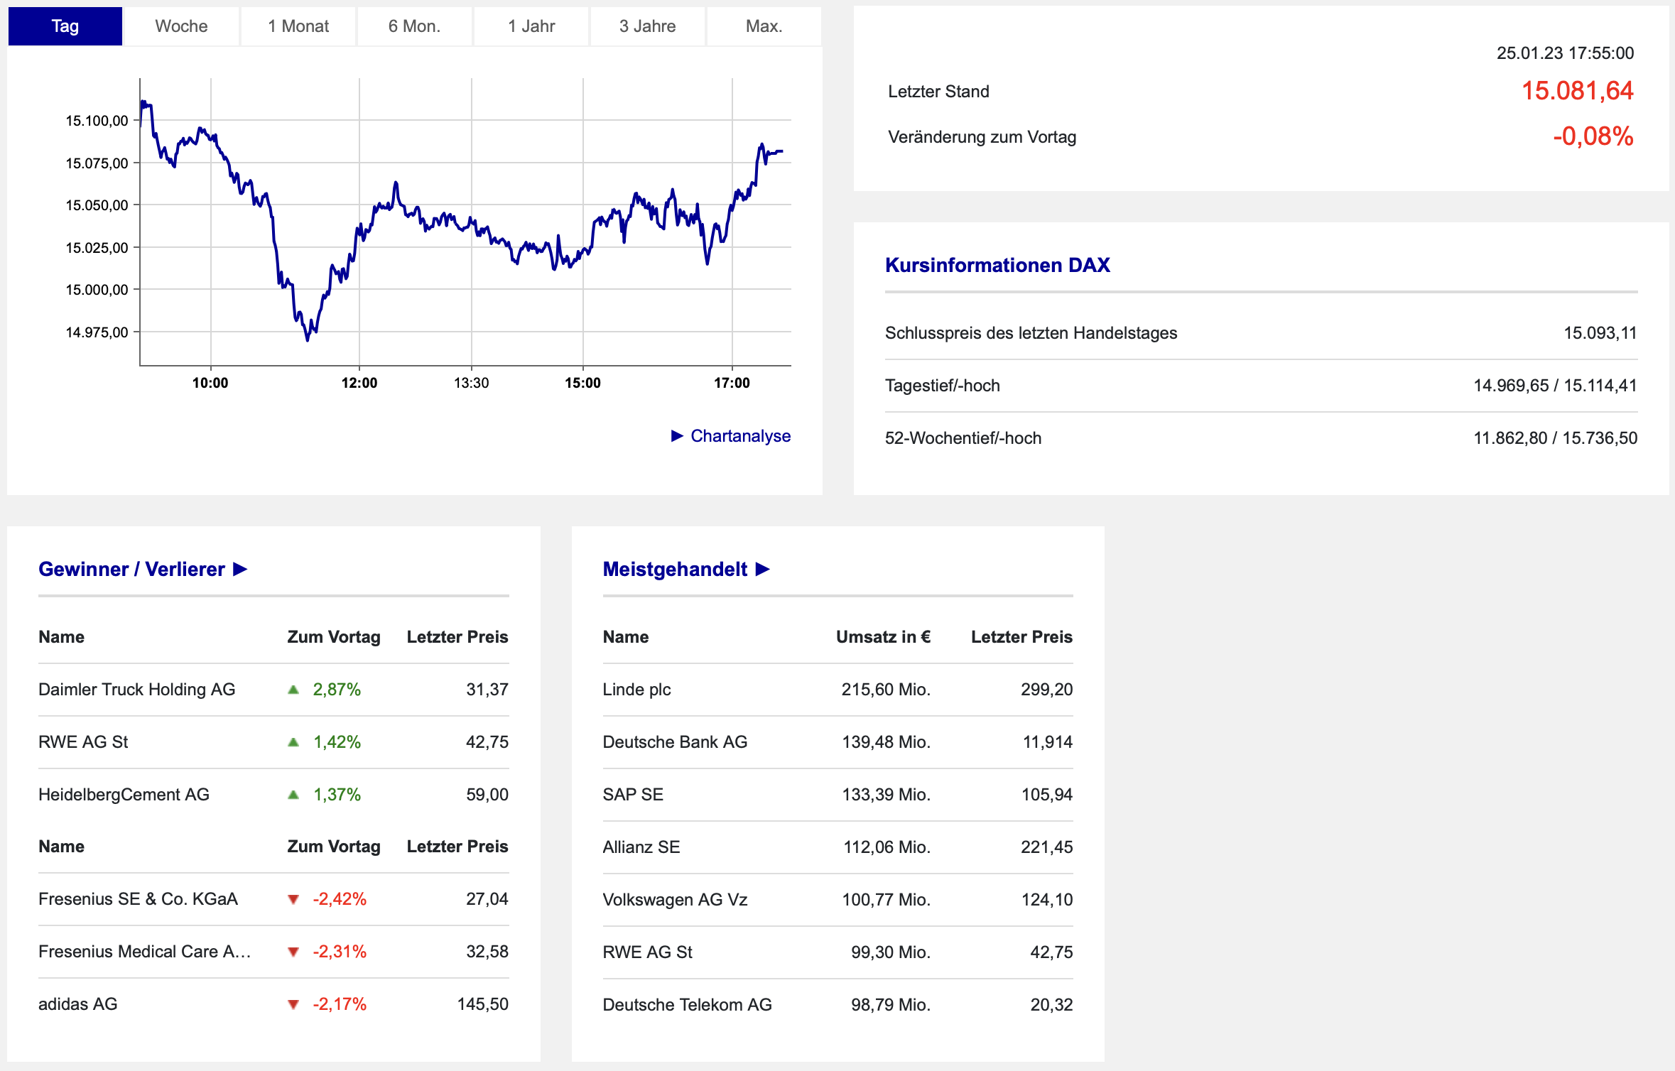Select the 1 Monat chart range
Image resolution: width=1675 pixels, height=1071 pixels.
pos(298,26)
